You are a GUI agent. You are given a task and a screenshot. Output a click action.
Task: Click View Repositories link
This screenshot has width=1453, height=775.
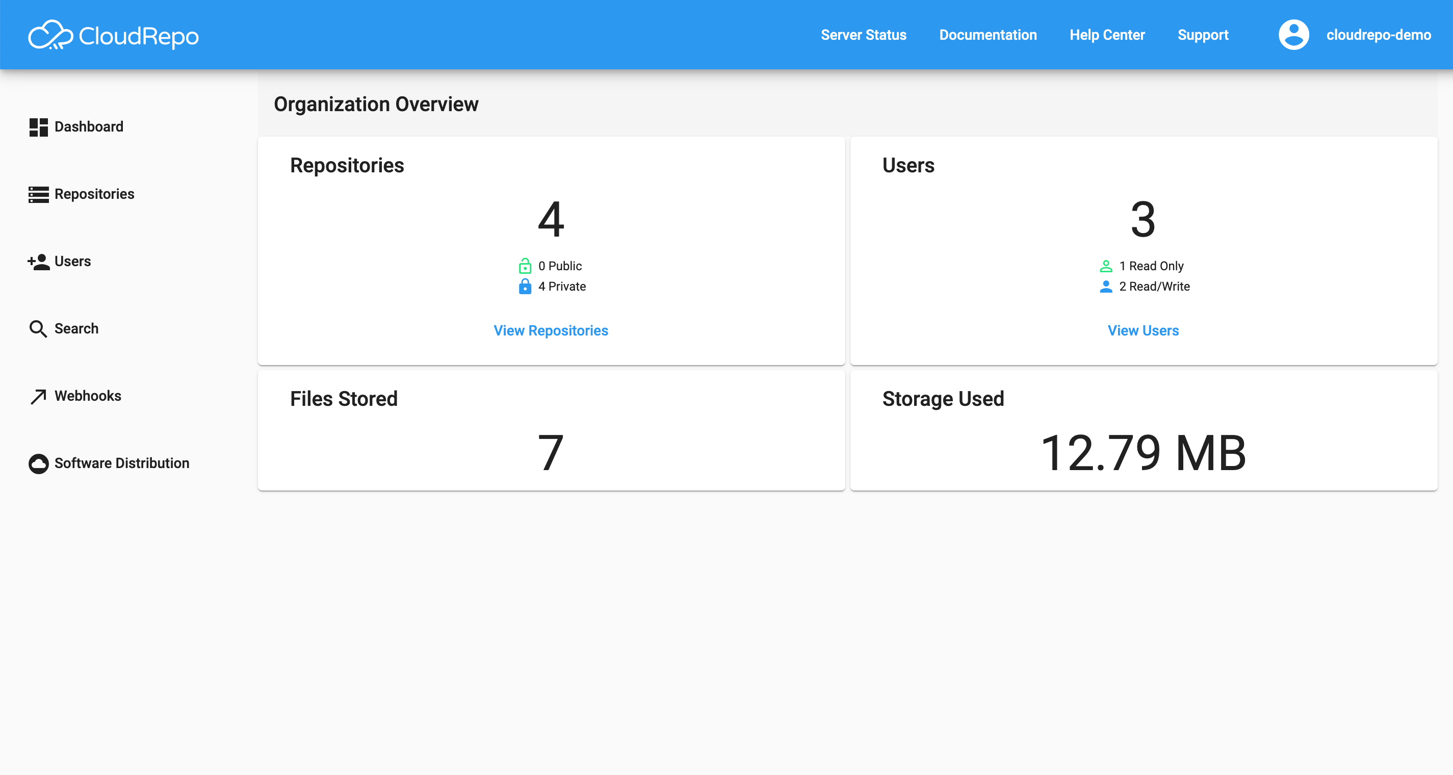pyautogui.click(x=551, y=330)
